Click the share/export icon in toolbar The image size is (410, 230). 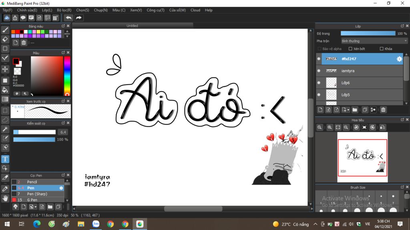tap(15, 18)
